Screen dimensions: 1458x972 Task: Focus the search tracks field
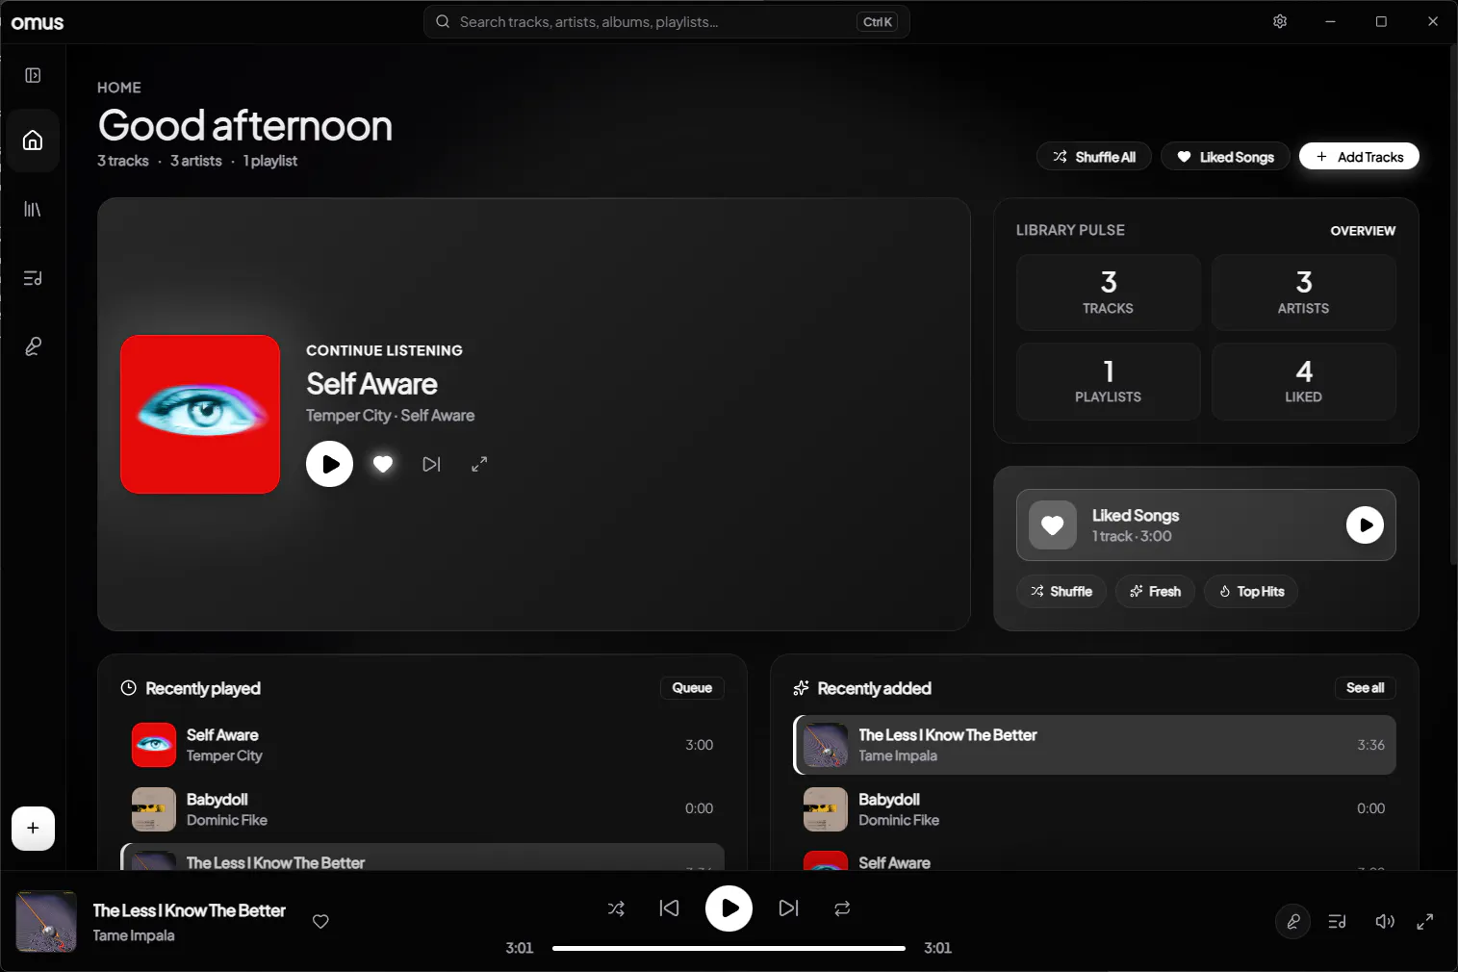[666, 21]
